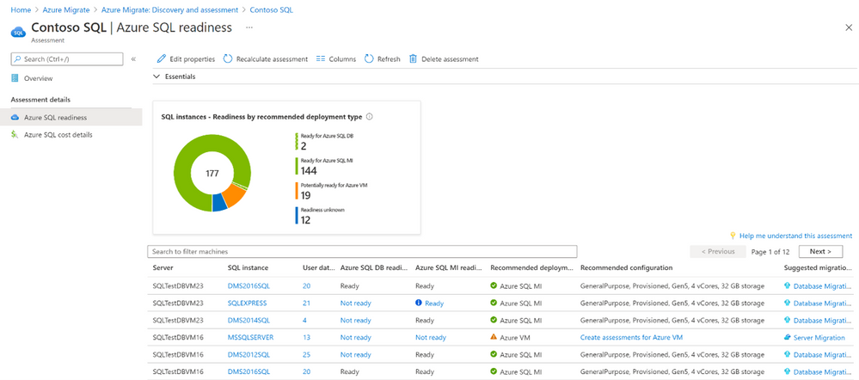The image size is (859, 380).
Task: Sort by the Server column header
Action: 163,268
